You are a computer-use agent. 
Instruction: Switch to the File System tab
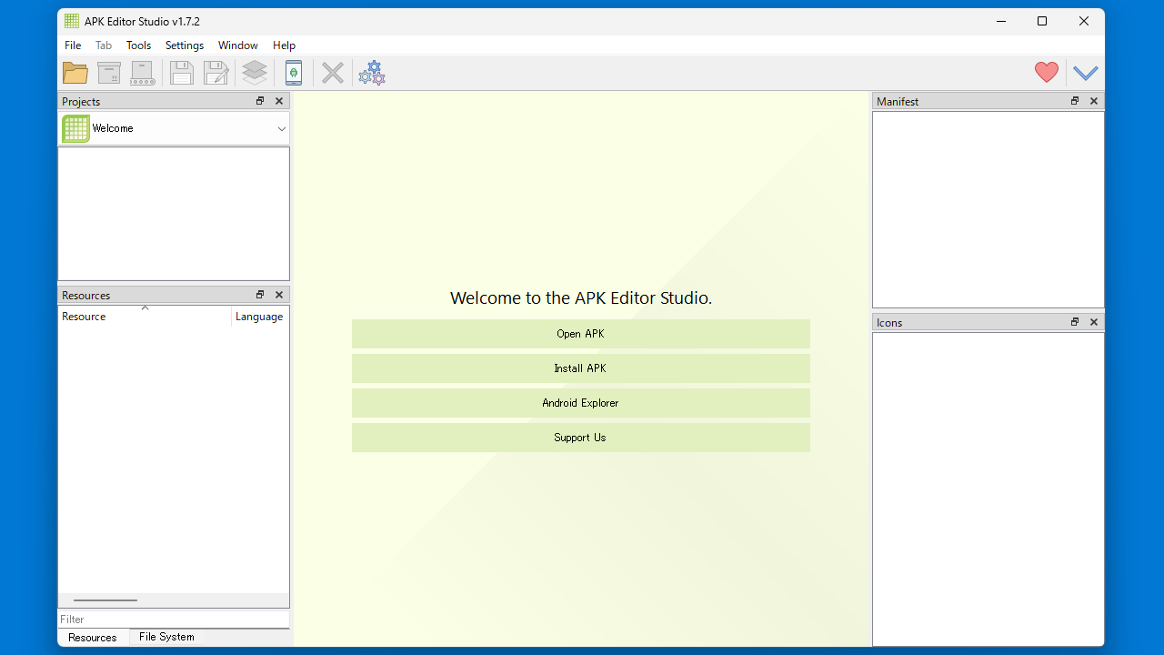tap(166, 637)
